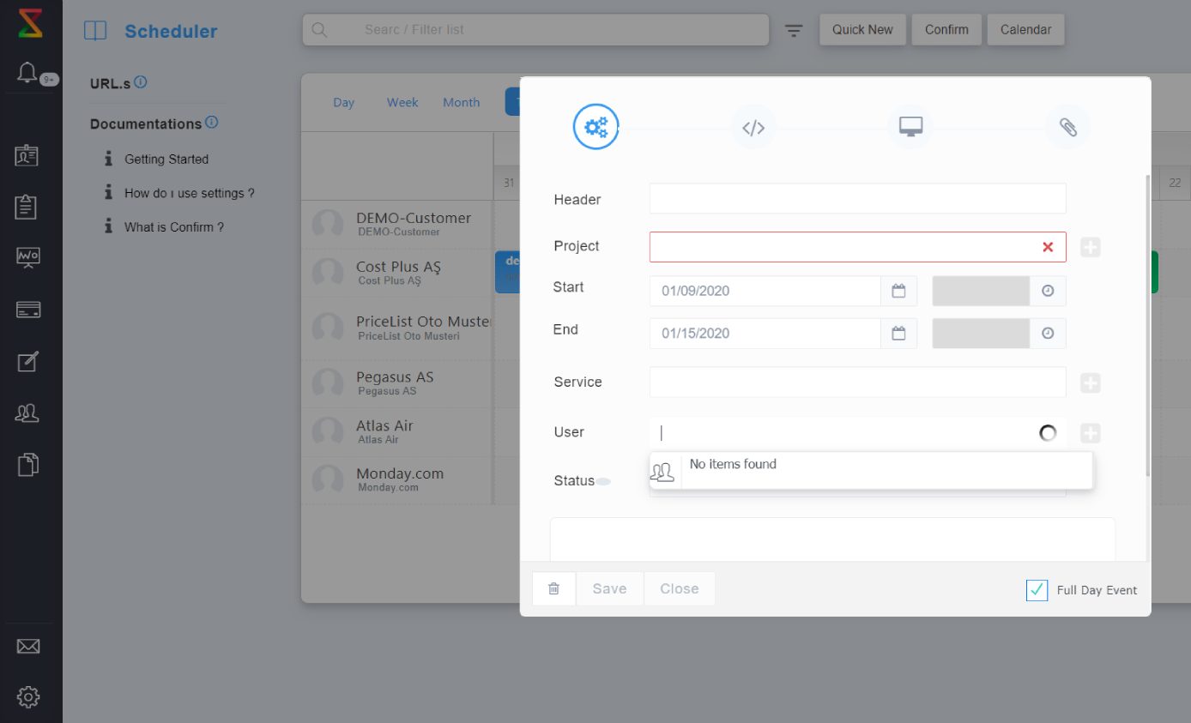Screen dimensions: 1191x723
Task: Open Getting Started documentation
Action: 166,159
